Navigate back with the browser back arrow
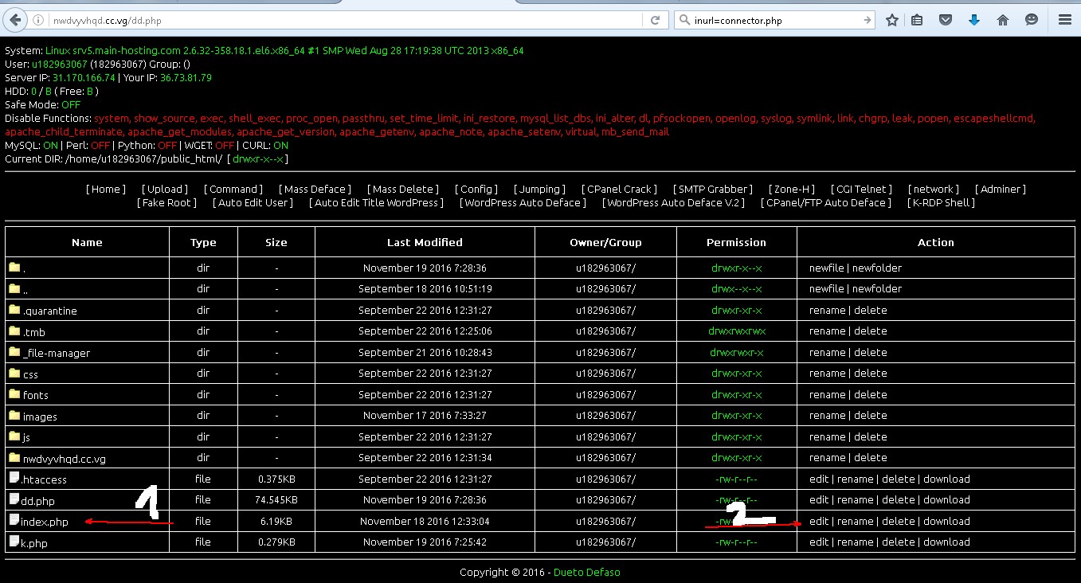Image resolution: width=1081 pixels, height=583 pixels. [16, 20]
